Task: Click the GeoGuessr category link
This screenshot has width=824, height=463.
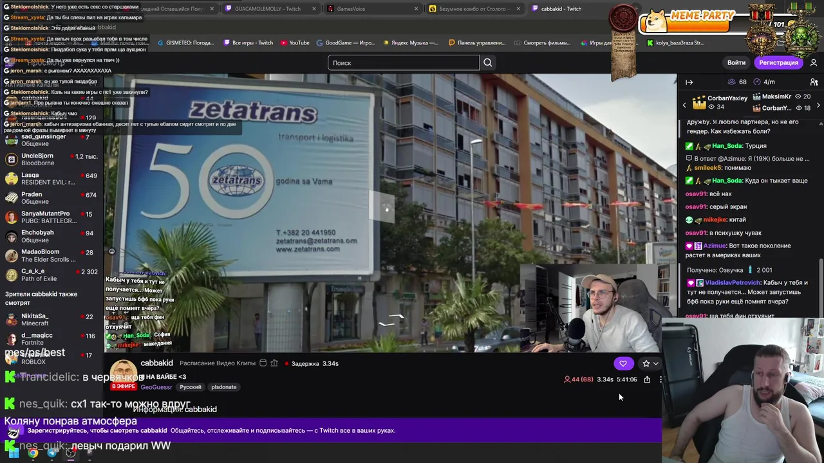Action: pos(156,387)
